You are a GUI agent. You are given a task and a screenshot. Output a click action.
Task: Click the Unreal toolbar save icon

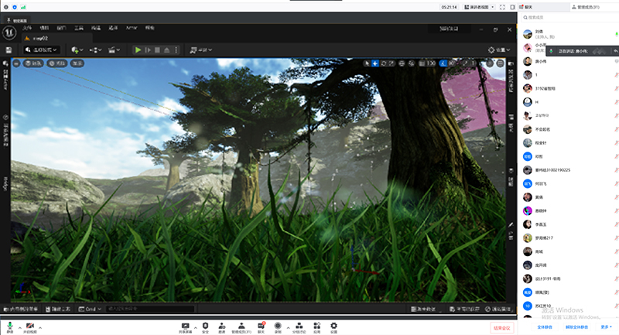click(9, 50)
